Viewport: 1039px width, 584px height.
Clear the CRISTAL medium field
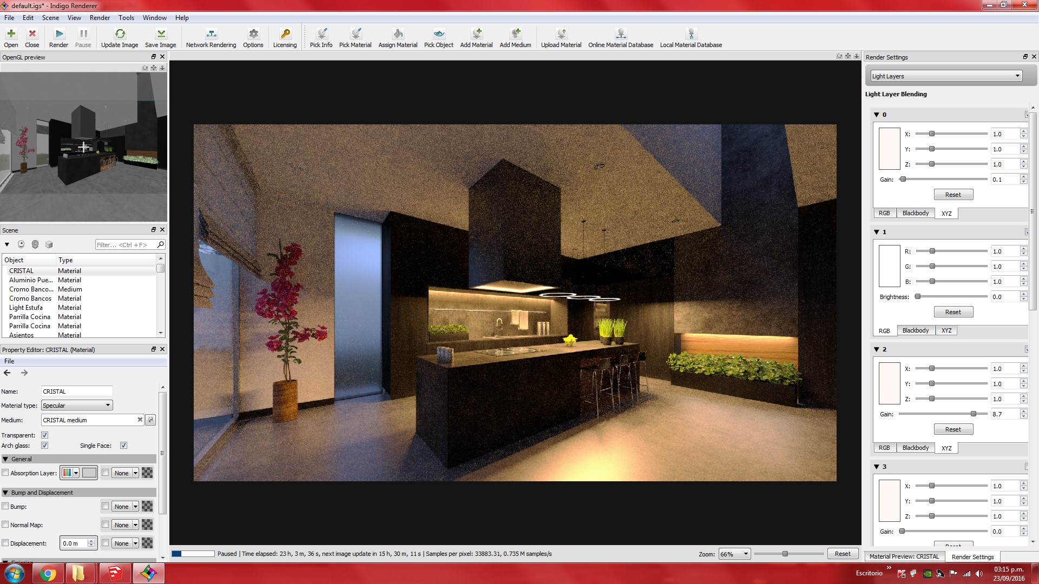[x=140, y=420]
